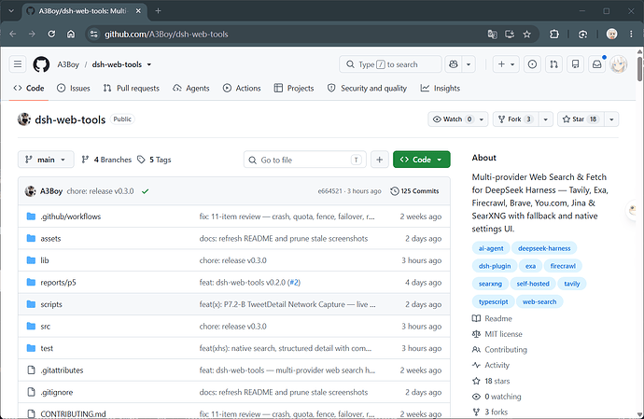This screenshot has height=419, width=644.
Task: Open the Activity link
Action: tap(491, 365)
